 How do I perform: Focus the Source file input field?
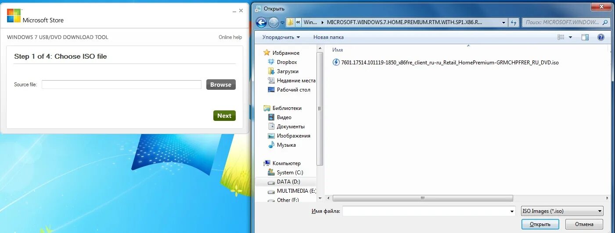click(x=122, y=85)
